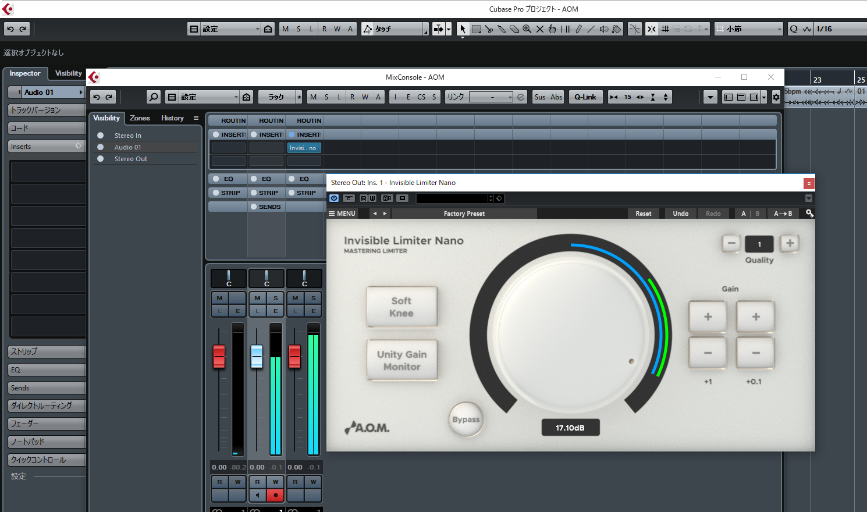
Task: Toggle left zone layout in MixConsole
Action: click(728, 97)
